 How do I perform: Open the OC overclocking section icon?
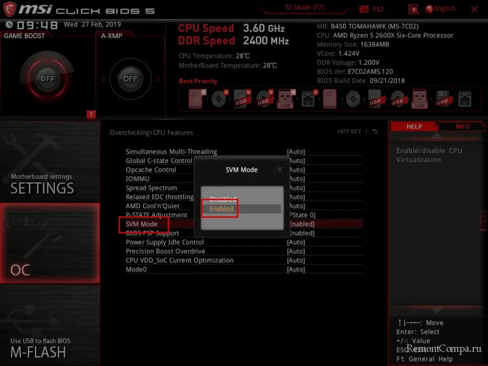click(50, 244)
